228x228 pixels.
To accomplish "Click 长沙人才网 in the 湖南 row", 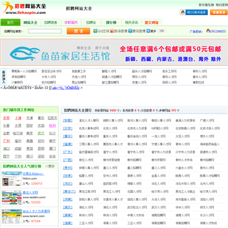I will point(207,215).
